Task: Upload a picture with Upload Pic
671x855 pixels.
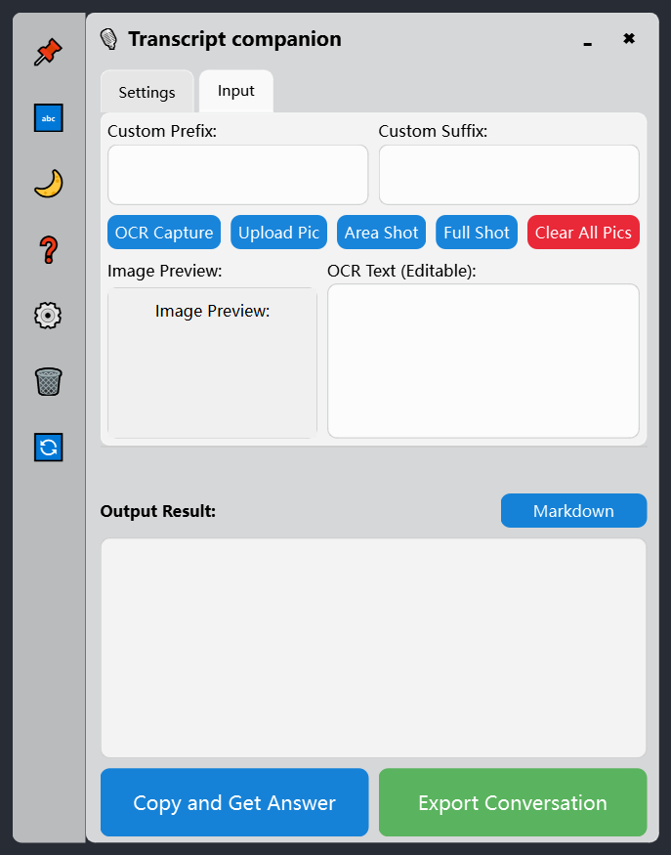Action: (x=278, y=232)
